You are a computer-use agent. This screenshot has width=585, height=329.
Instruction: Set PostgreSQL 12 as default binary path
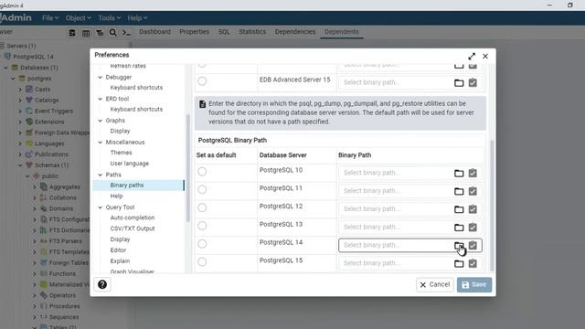[x=202, y=207]
